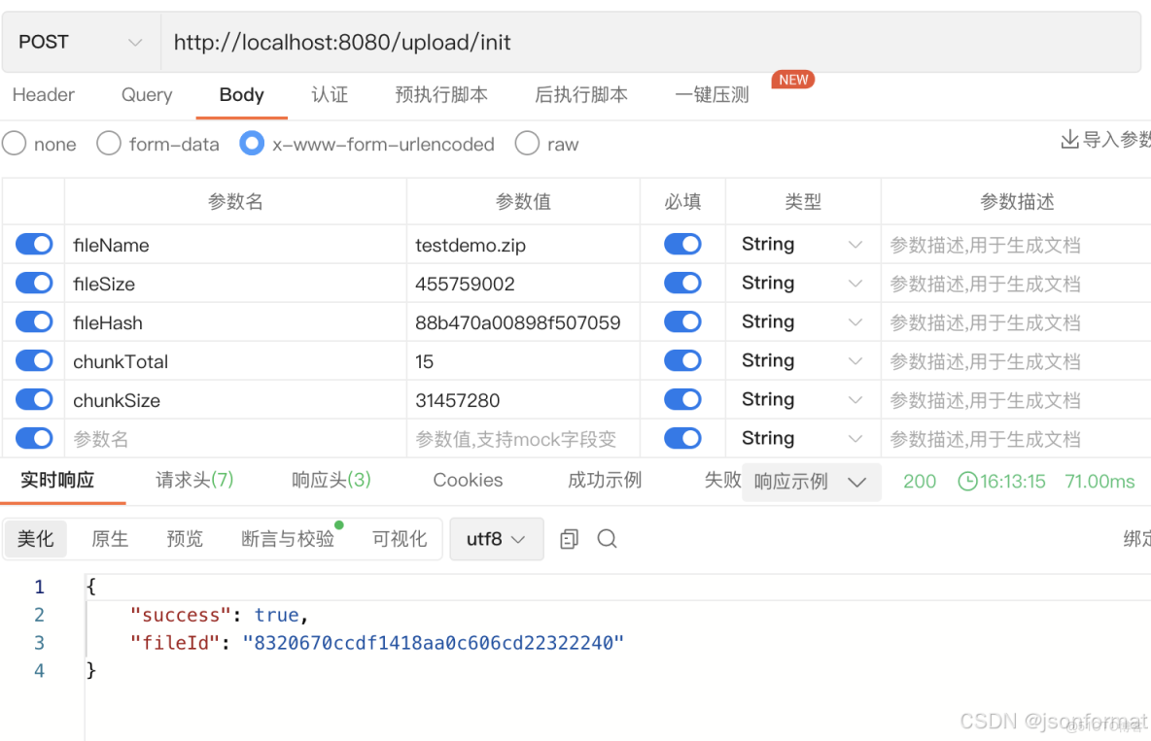Open the utf8 encoding dropdown

pyautogui.click(x=496, y=538)
